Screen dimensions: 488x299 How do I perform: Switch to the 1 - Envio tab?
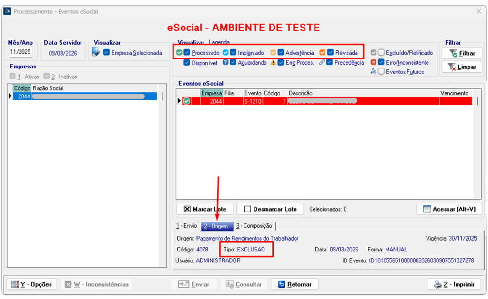pyautogui.click(x=186, y=226)
